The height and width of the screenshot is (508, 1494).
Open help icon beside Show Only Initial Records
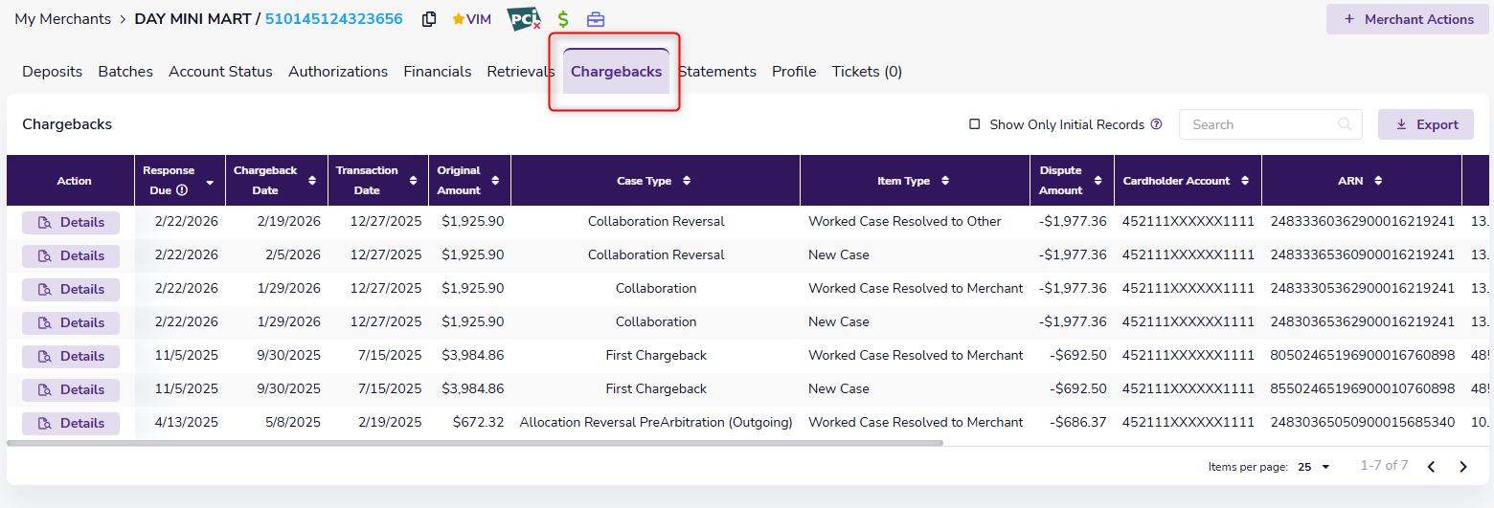click(1156, 124)
